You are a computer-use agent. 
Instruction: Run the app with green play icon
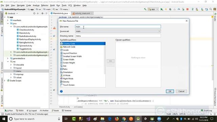(x=161, y=9)
